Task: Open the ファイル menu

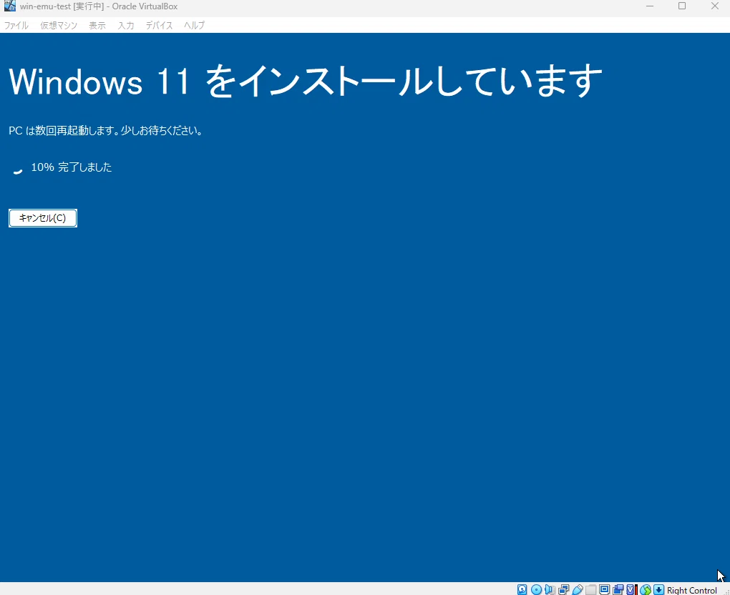Action: [16, 25]
